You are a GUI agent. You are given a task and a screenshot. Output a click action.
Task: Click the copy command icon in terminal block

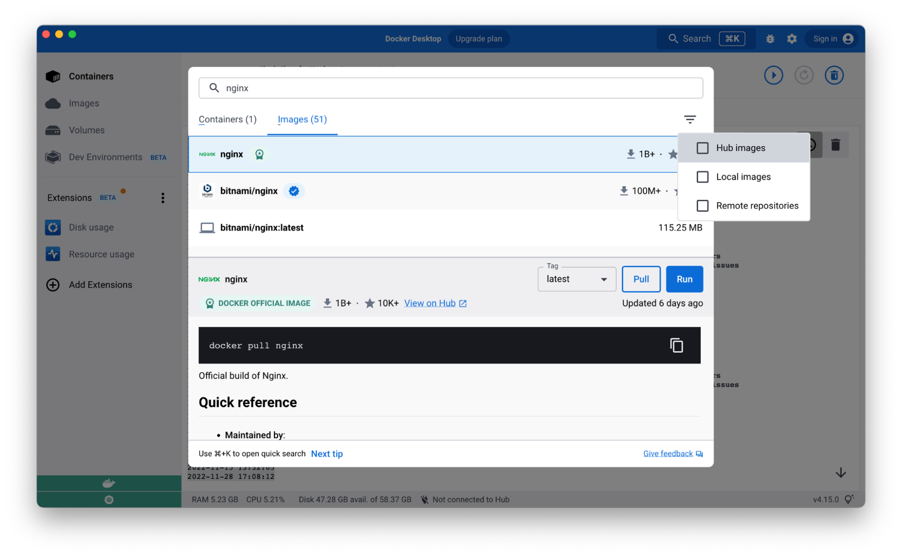(x=676, y=345)
